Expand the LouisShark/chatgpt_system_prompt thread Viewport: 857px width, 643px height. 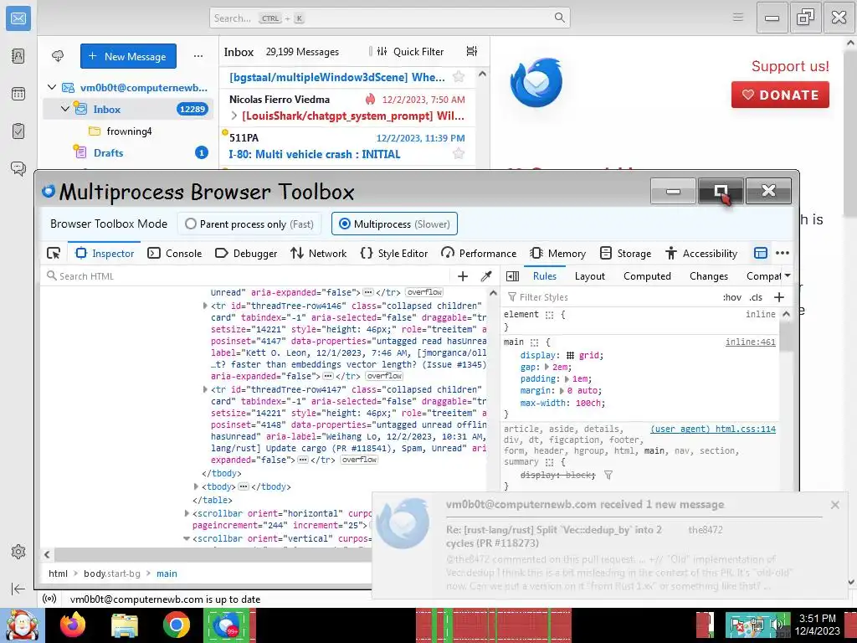[x=234, y=116]
